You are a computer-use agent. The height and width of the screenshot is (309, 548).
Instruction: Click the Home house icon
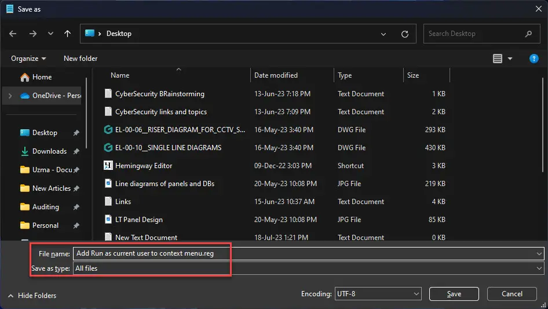(x=25, y=77)
